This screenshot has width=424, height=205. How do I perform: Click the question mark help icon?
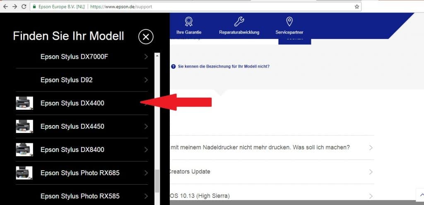click(173, 66)
